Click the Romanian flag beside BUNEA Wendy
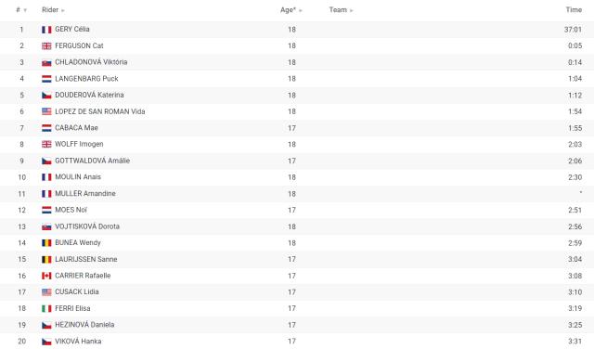This screenshot has width=594, height=349. tap(46, 243)
